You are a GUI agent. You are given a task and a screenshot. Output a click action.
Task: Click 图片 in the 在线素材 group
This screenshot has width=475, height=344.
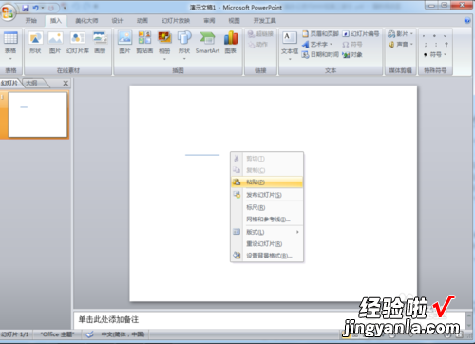pos(55,42)
